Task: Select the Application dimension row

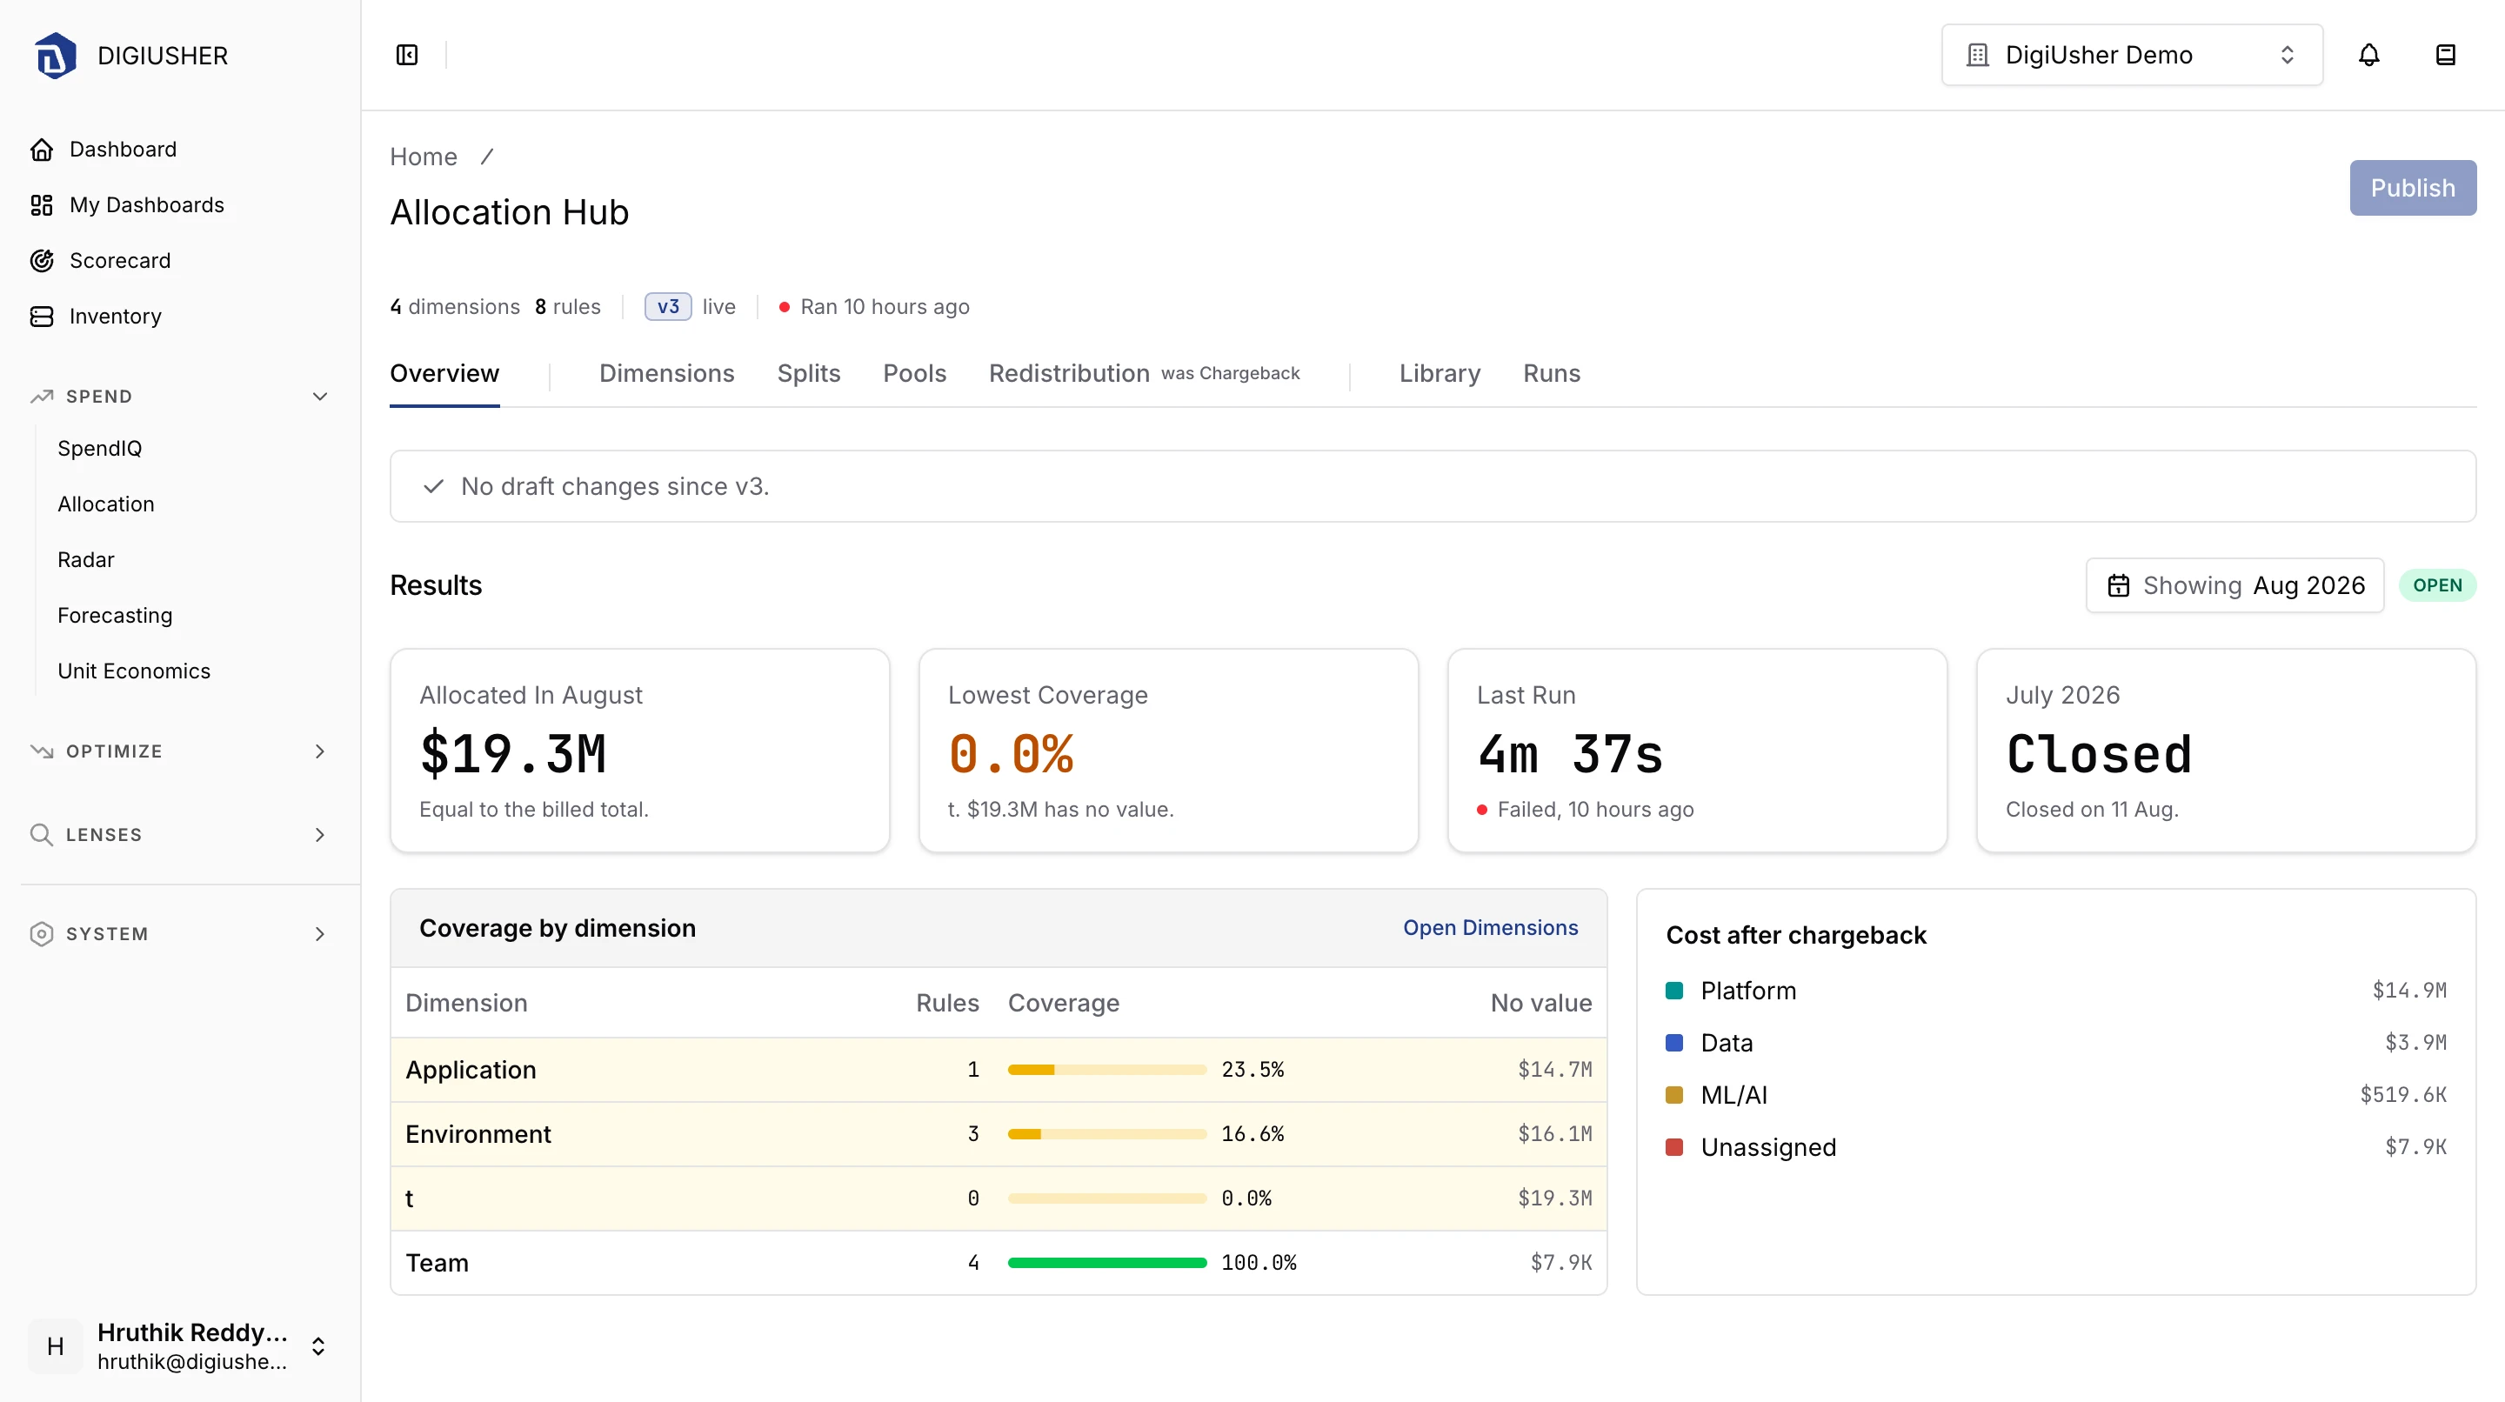Action: tap(999, 1071)
